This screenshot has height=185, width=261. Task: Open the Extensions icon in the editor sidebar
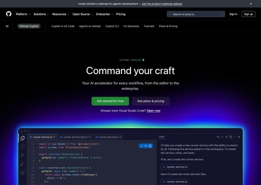tap(23, 172)
